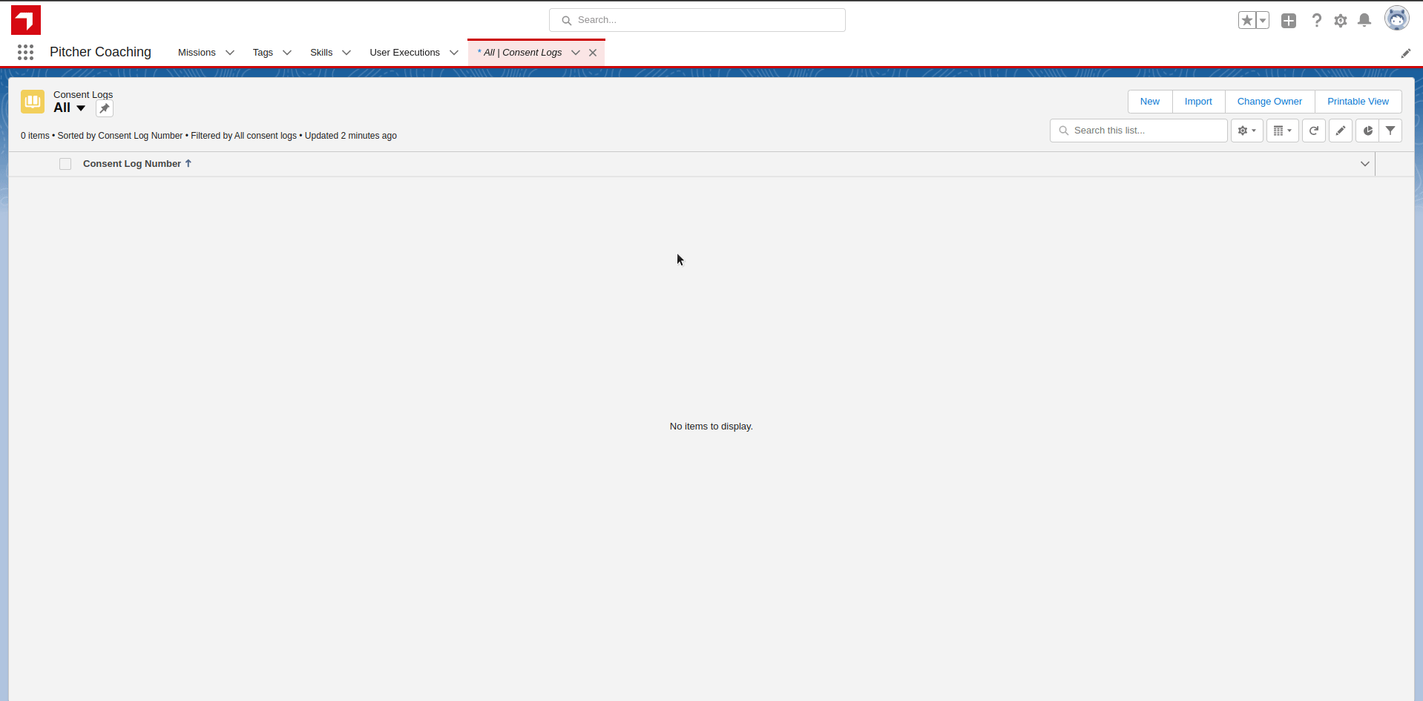Viewport: 1423px width, 701px height.
Task: Open the App Launcher grid icon
Action: [x=25, y=52]
